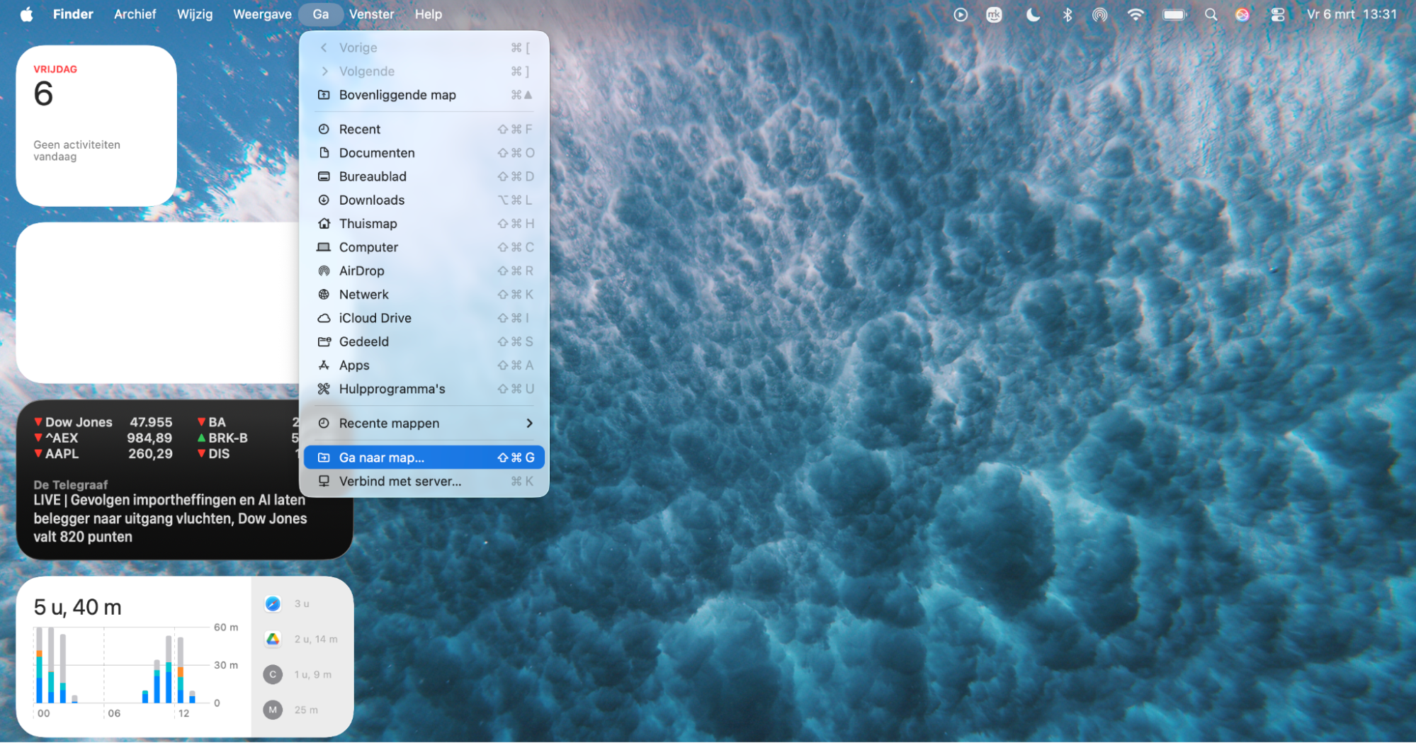The image size is (1416, 743).
Task: Open the Venster menu
Action: click(371, 14)
